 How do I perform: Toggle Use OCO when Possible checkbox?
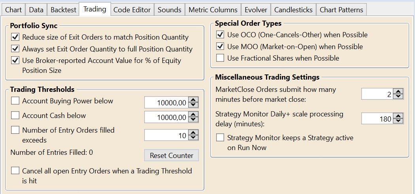[220, 35]
